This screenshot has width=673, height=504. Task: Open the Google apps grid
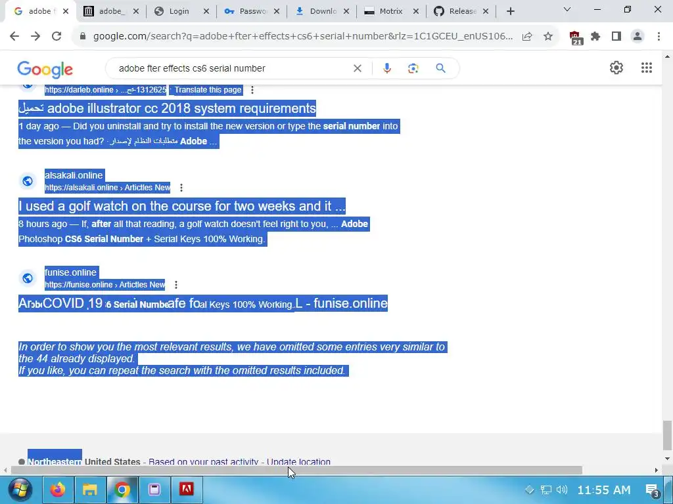[647, 68]
